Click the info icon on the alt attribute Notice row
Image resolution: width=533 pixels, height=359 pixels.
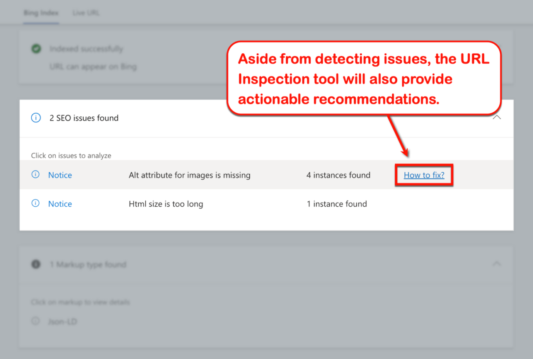tap(36, 174)
